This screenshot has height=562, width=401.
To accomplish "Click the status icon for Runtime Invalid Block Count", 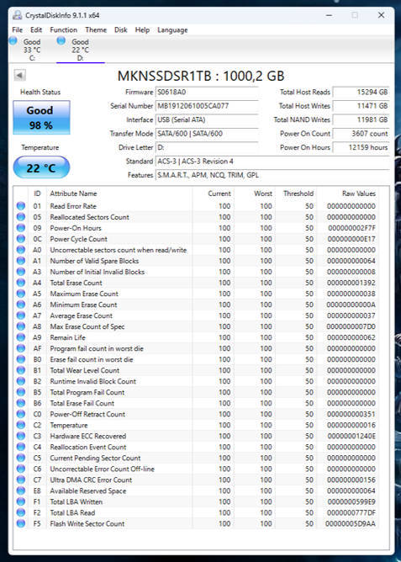I will tap(21, 381).
